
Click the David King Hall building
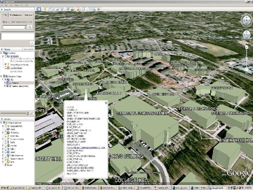(x=163, y=97)
